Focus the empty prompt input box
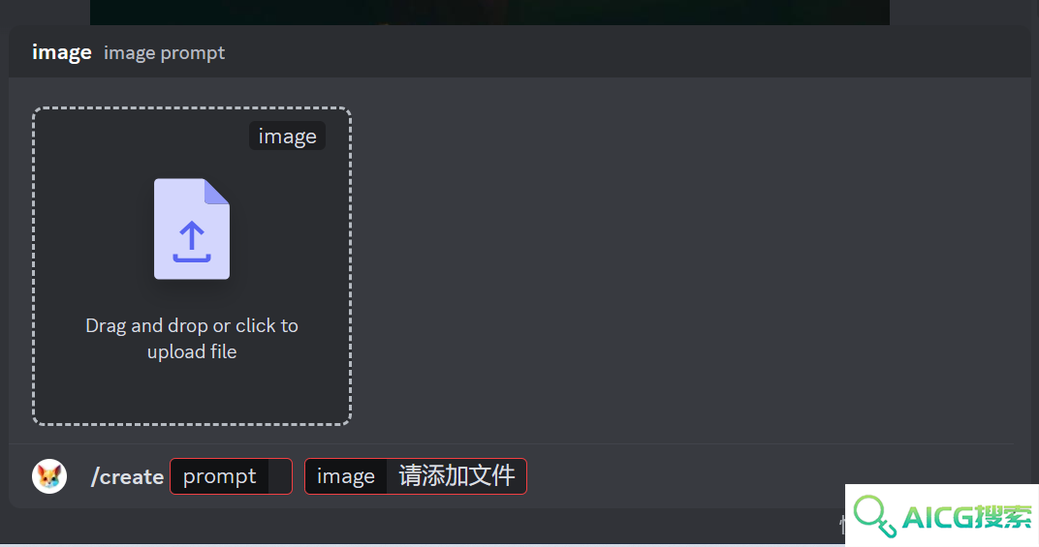This screenshot has width=1039, height=547. [280, 476]
